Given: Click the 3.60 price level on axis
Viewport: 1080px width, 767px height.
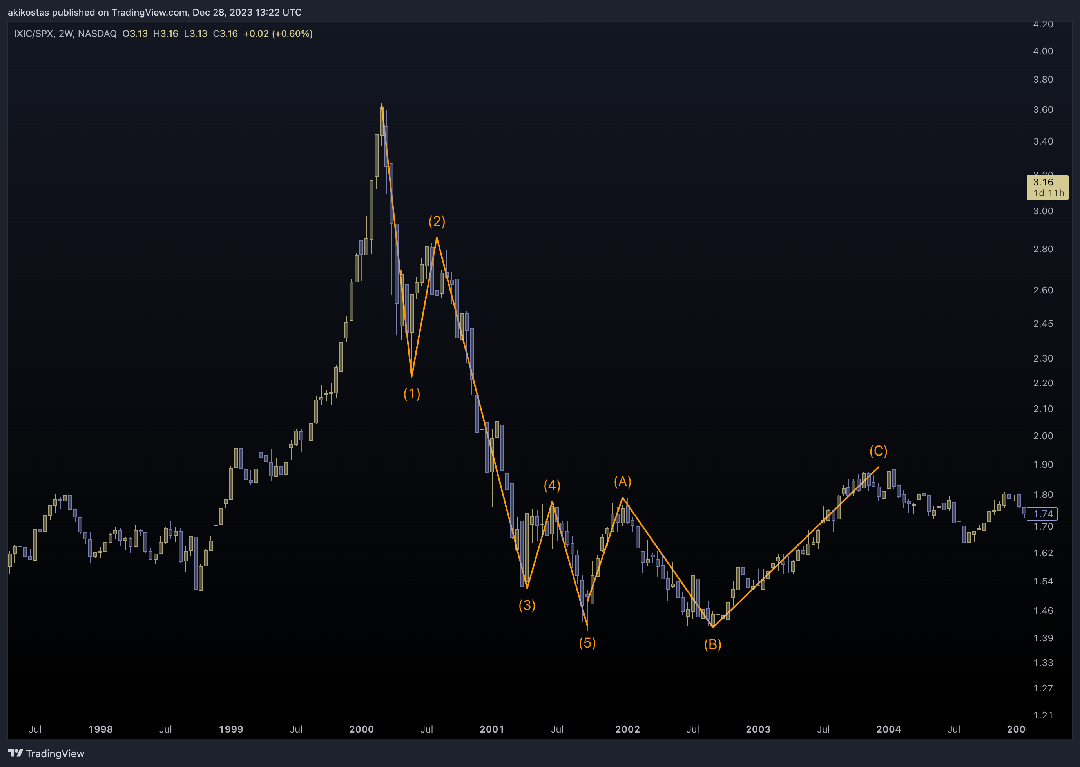Looking at the screenshot, I should tap(1043, 110).
